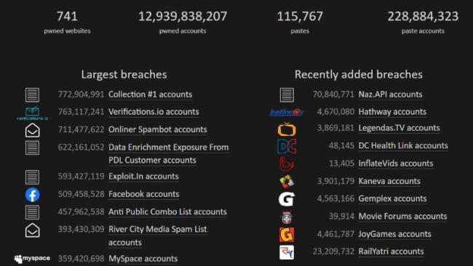473x266 pixels.
Task: Open the Exploit.In accounts breach link
Action: coord(143,176)
